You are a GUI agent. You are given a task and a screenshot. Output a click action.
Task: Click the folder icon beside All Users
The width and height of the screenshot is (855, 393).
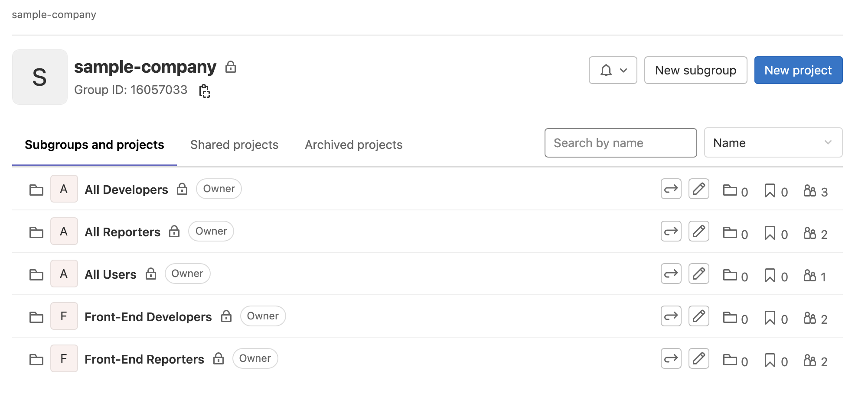pos(36,274)
